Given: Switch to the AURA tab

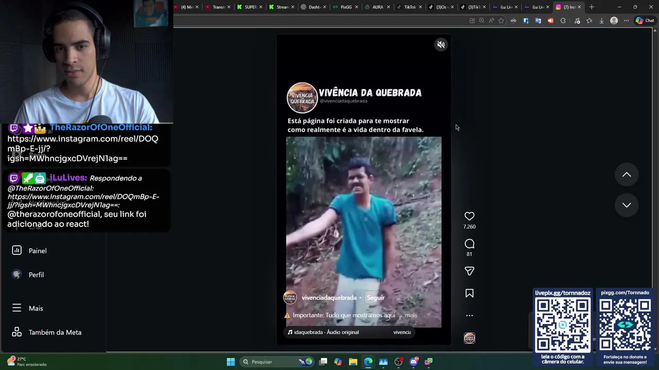Looking at the screenshot, I should pyautogui.click(x=378, y=7).
